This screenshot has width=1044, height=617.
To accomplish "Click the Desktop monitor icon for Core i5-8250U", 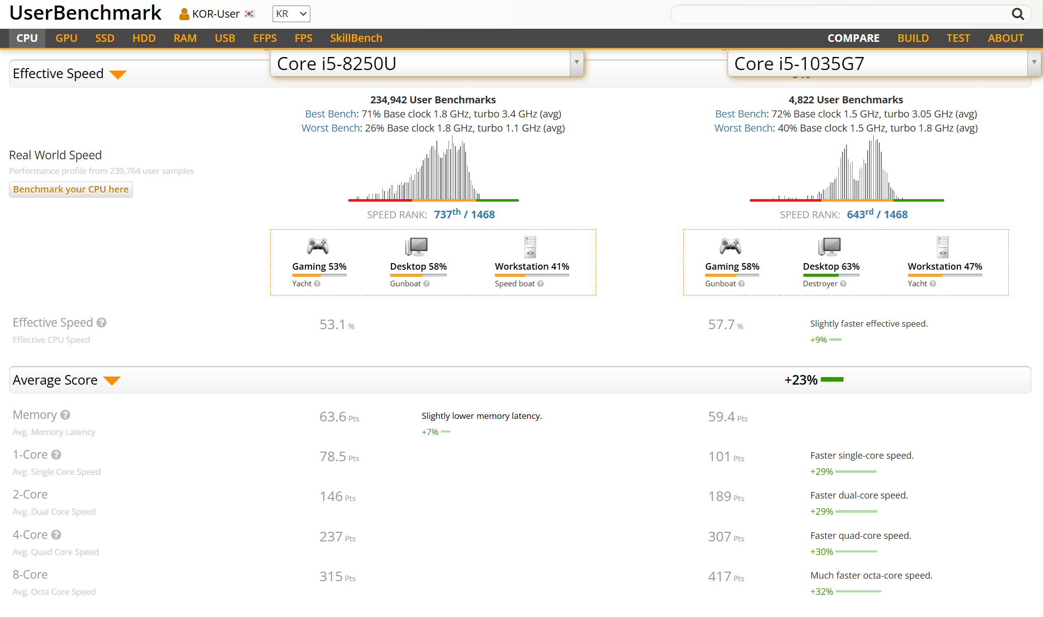I will [417, 246].
